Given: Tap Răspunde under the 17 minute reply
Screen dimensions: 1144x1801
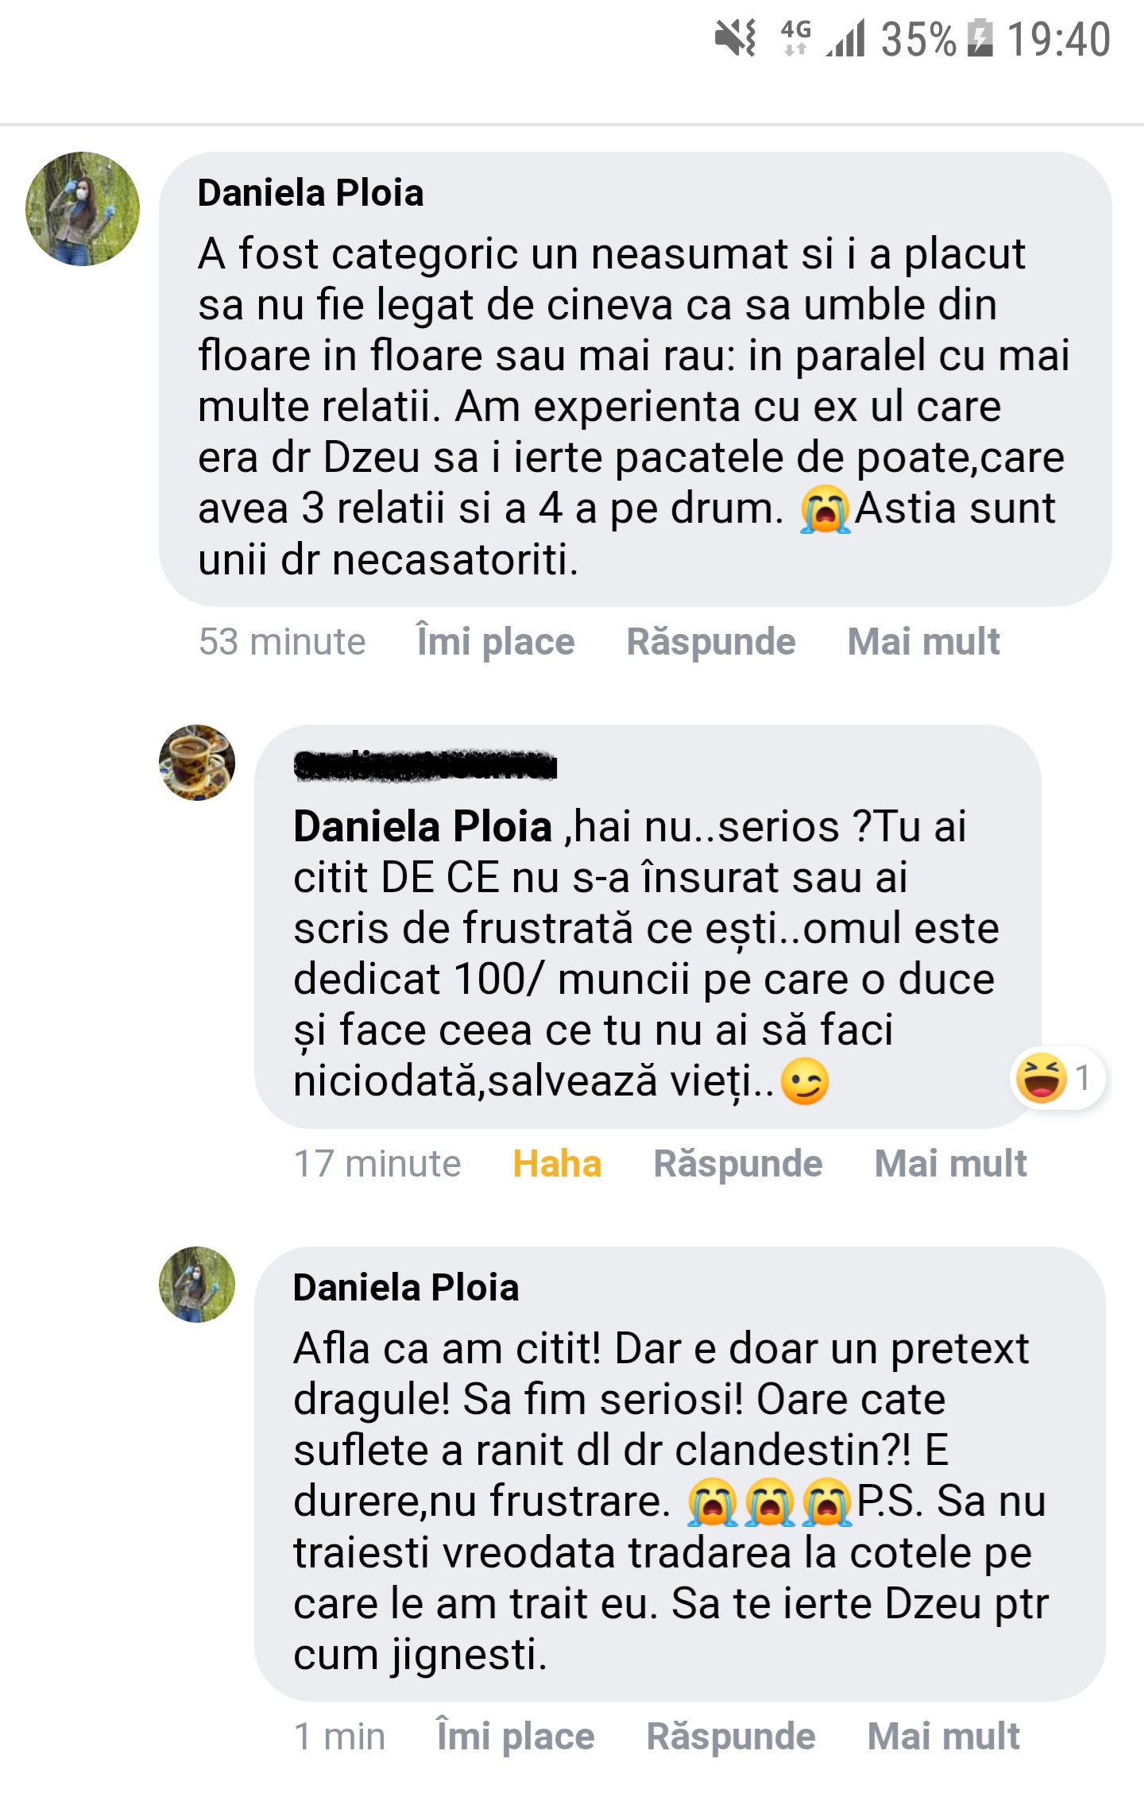Looking at the screenshot, I should (x=738, y=1164).
